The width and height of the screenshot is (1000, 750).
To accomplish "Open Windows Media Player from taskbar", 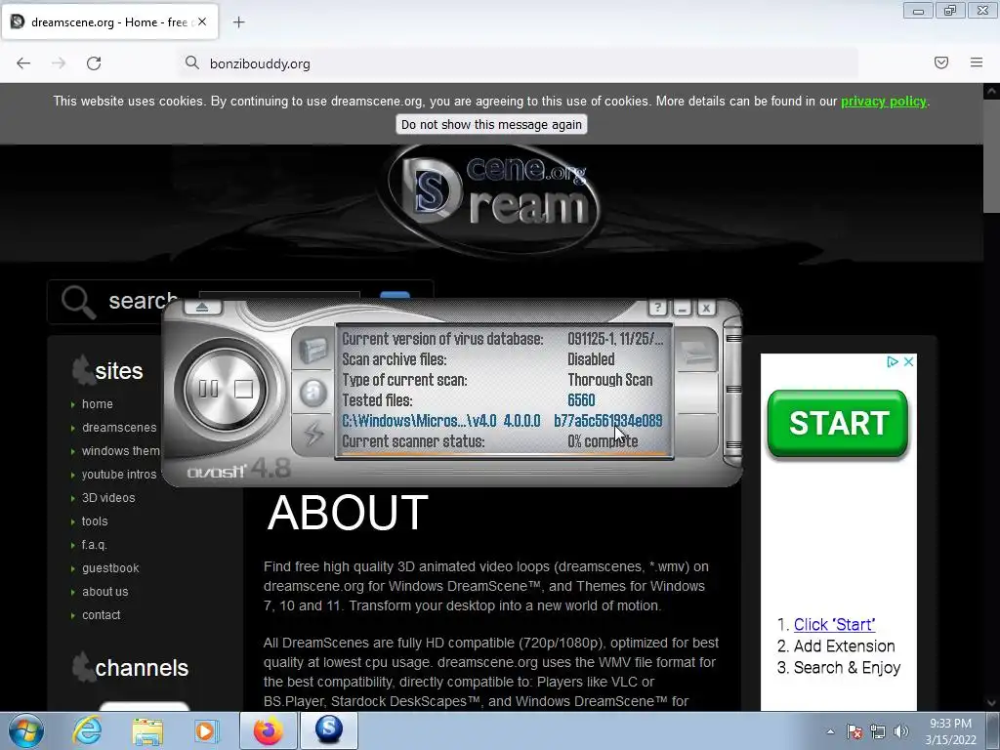I will point(206,730).
